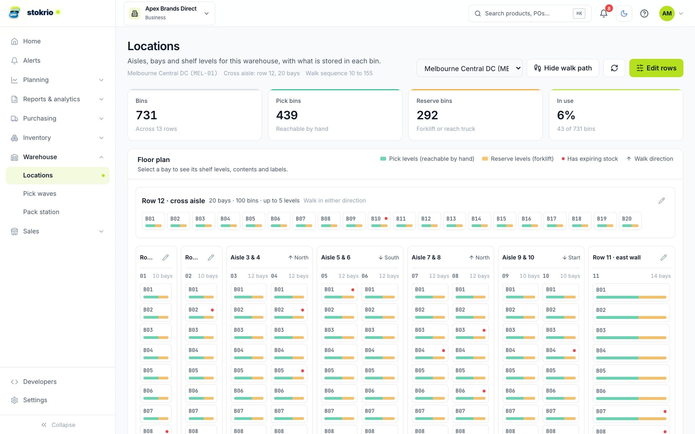Select bay B01 in row 05
Viewport: 695px width, 434px height.
(x=339, y=292)
